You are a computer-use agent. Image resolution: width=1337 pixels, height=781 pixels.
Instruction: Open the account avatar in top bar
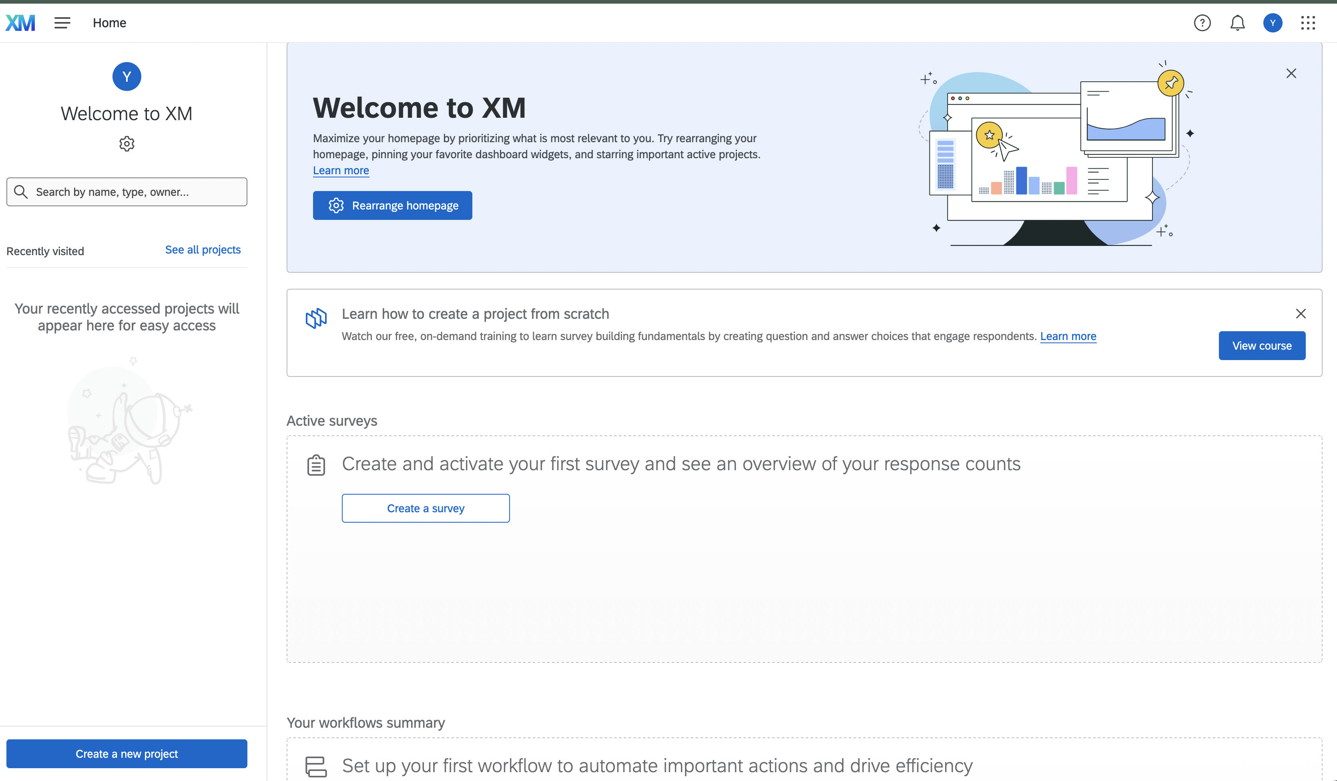pyautogui.click(x=1272, y=23)
